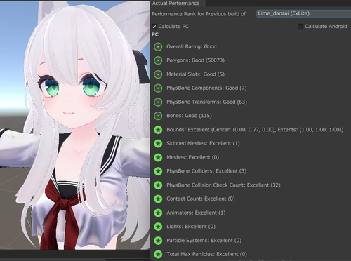Select the text Skinned Meshes: Excellent (1)

click(203, 143)
